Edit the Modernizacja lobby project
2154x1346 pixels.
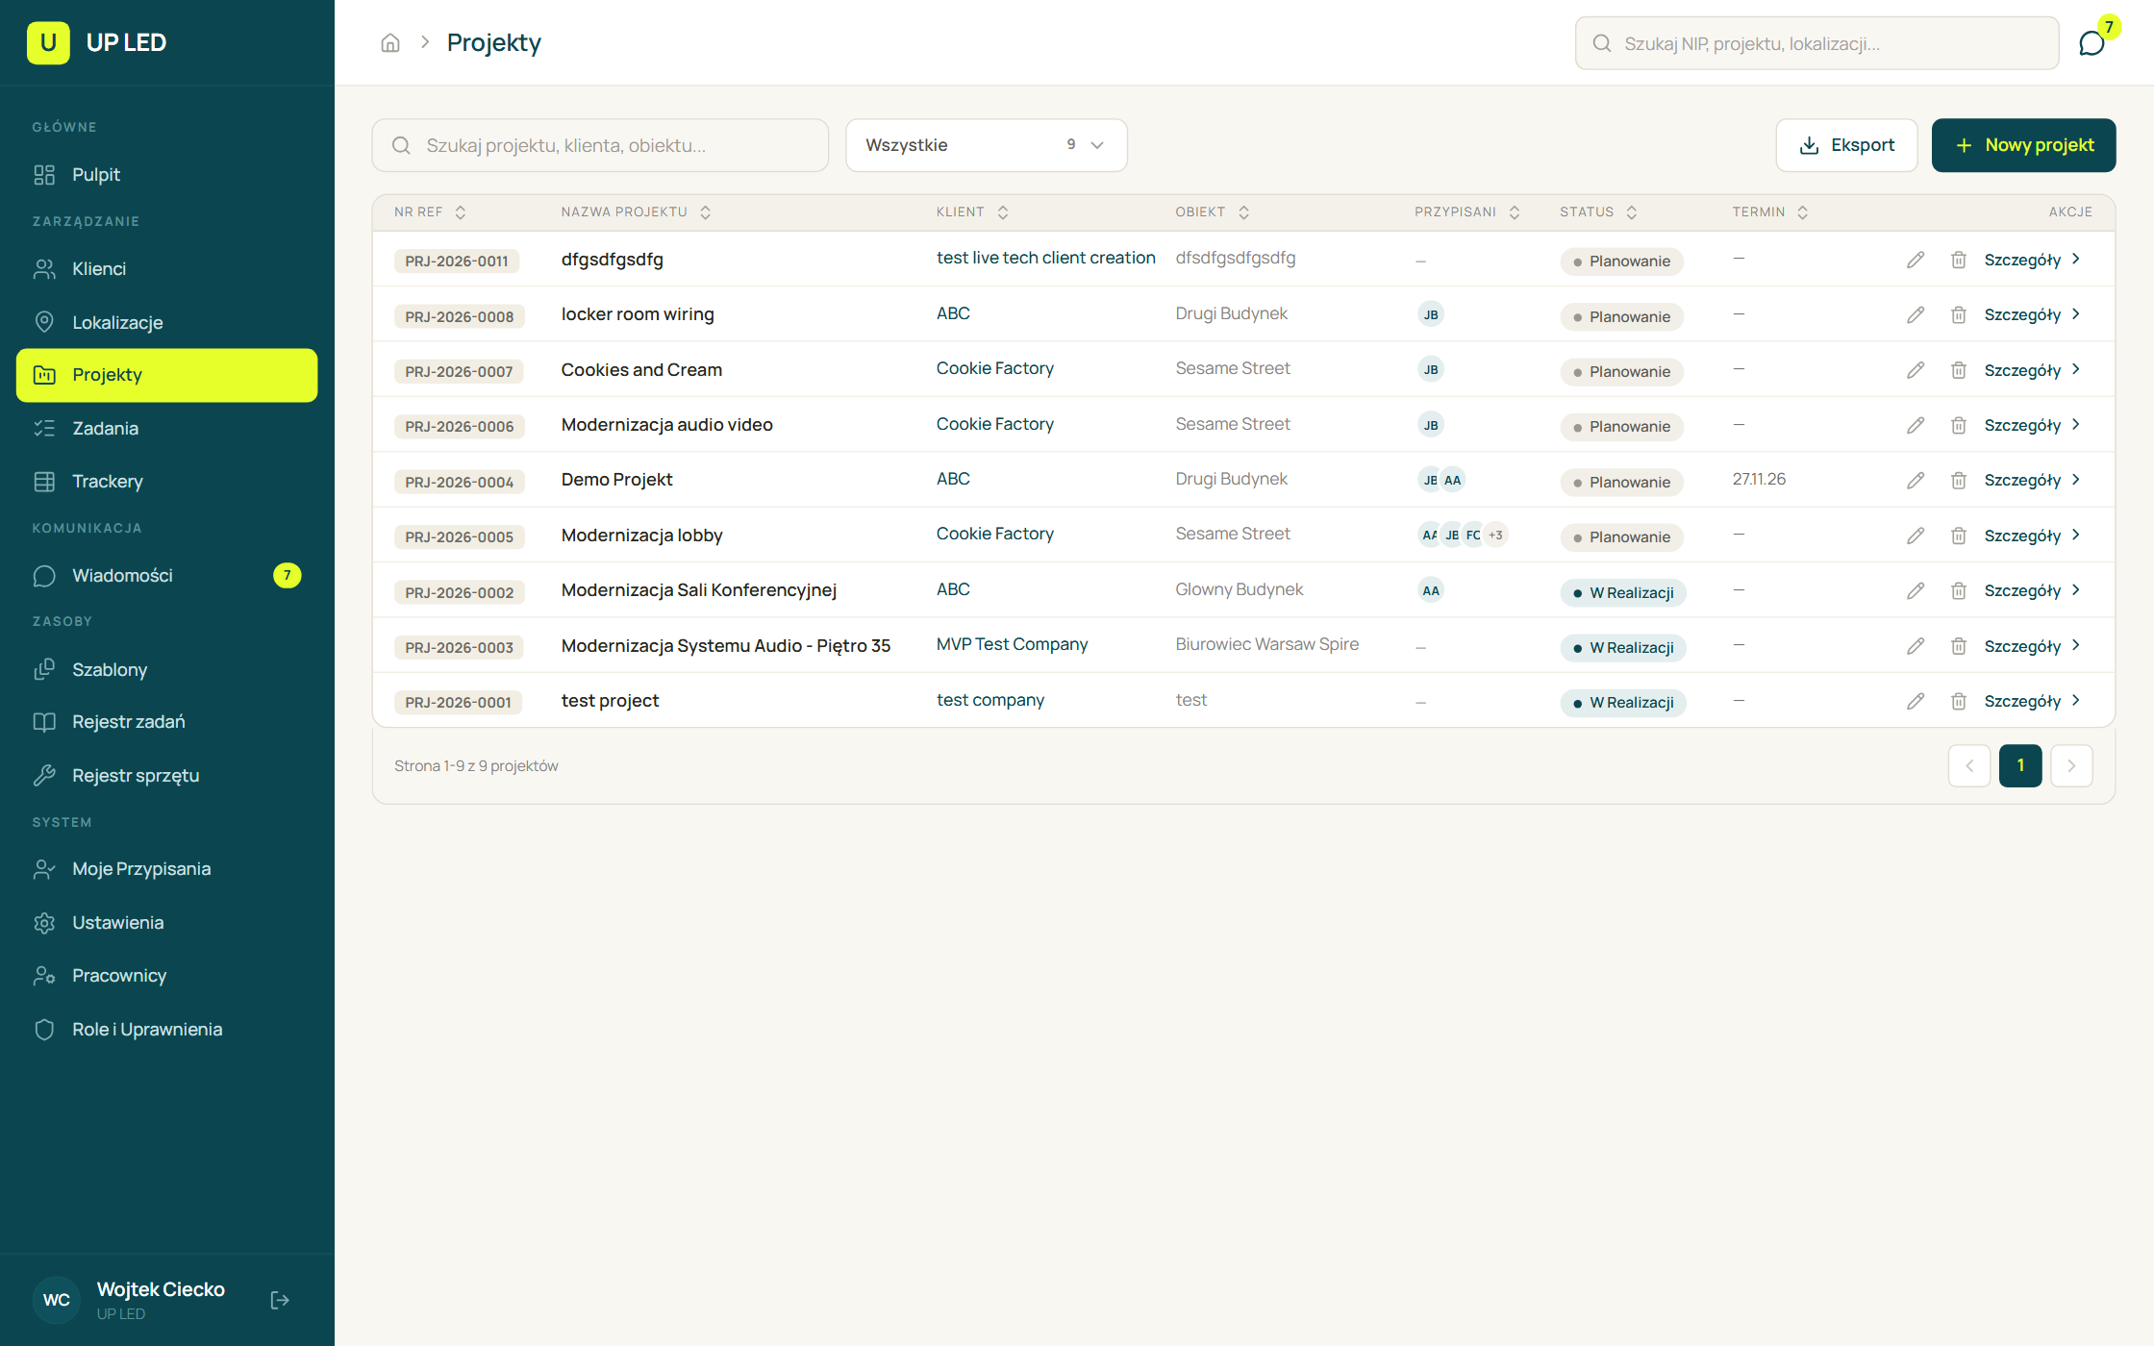click(1916, 536)
